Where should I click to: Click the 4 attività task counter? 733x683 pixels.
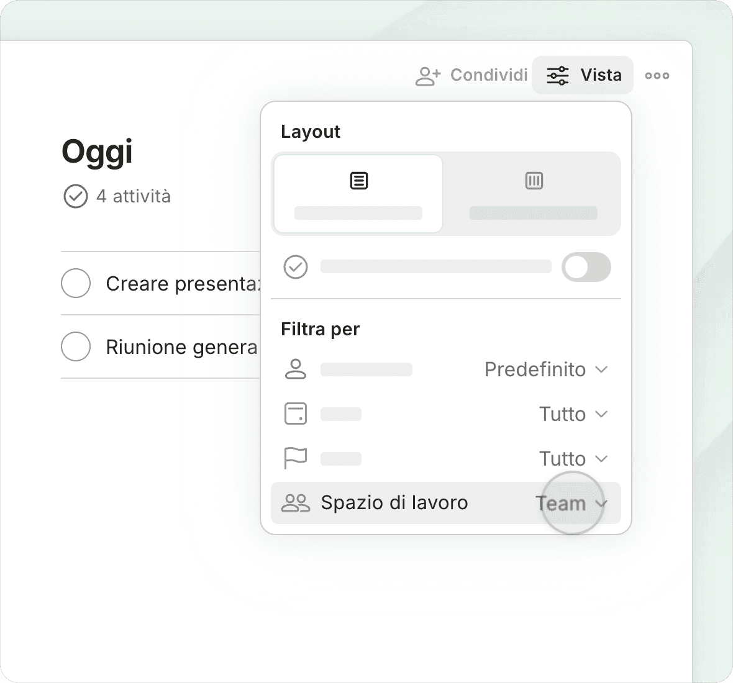133,197
